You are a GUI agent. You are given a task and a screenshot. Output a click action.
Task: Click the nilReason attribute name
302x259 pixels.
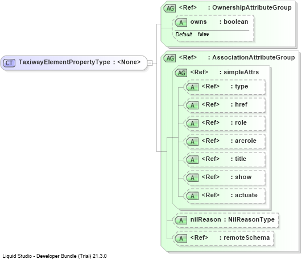coord(205,219)
